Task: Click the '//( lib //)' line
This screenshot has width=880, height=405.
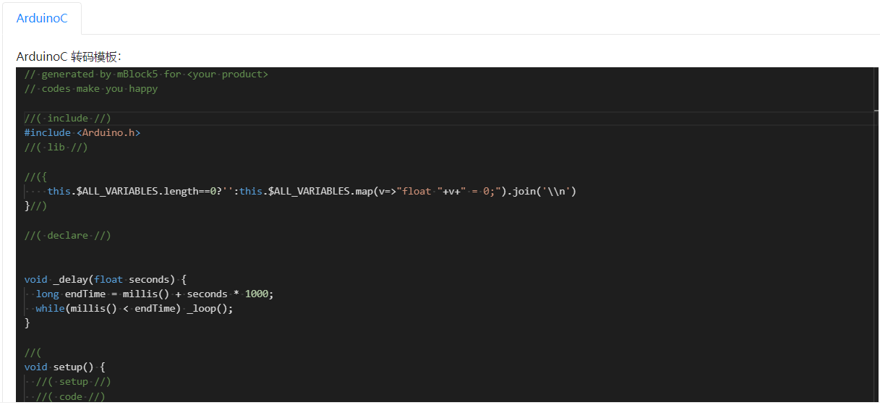Action: pos(56,147)
